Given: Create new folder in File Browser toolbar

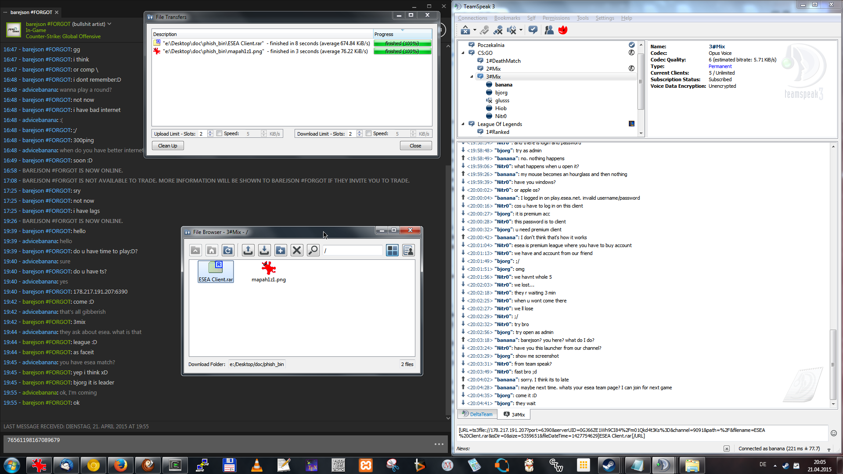Looking at the screenshot, I should [281, 250].
